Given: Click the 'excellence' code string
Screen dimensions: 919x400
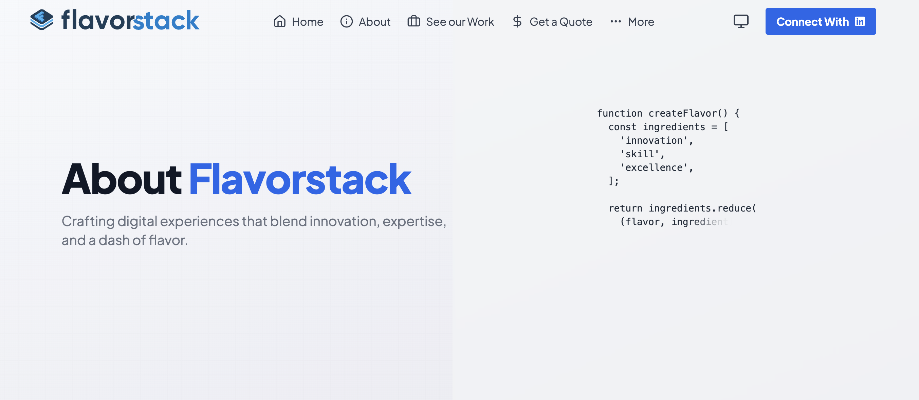Looking at the screenshot, I should tap(657, 167).
